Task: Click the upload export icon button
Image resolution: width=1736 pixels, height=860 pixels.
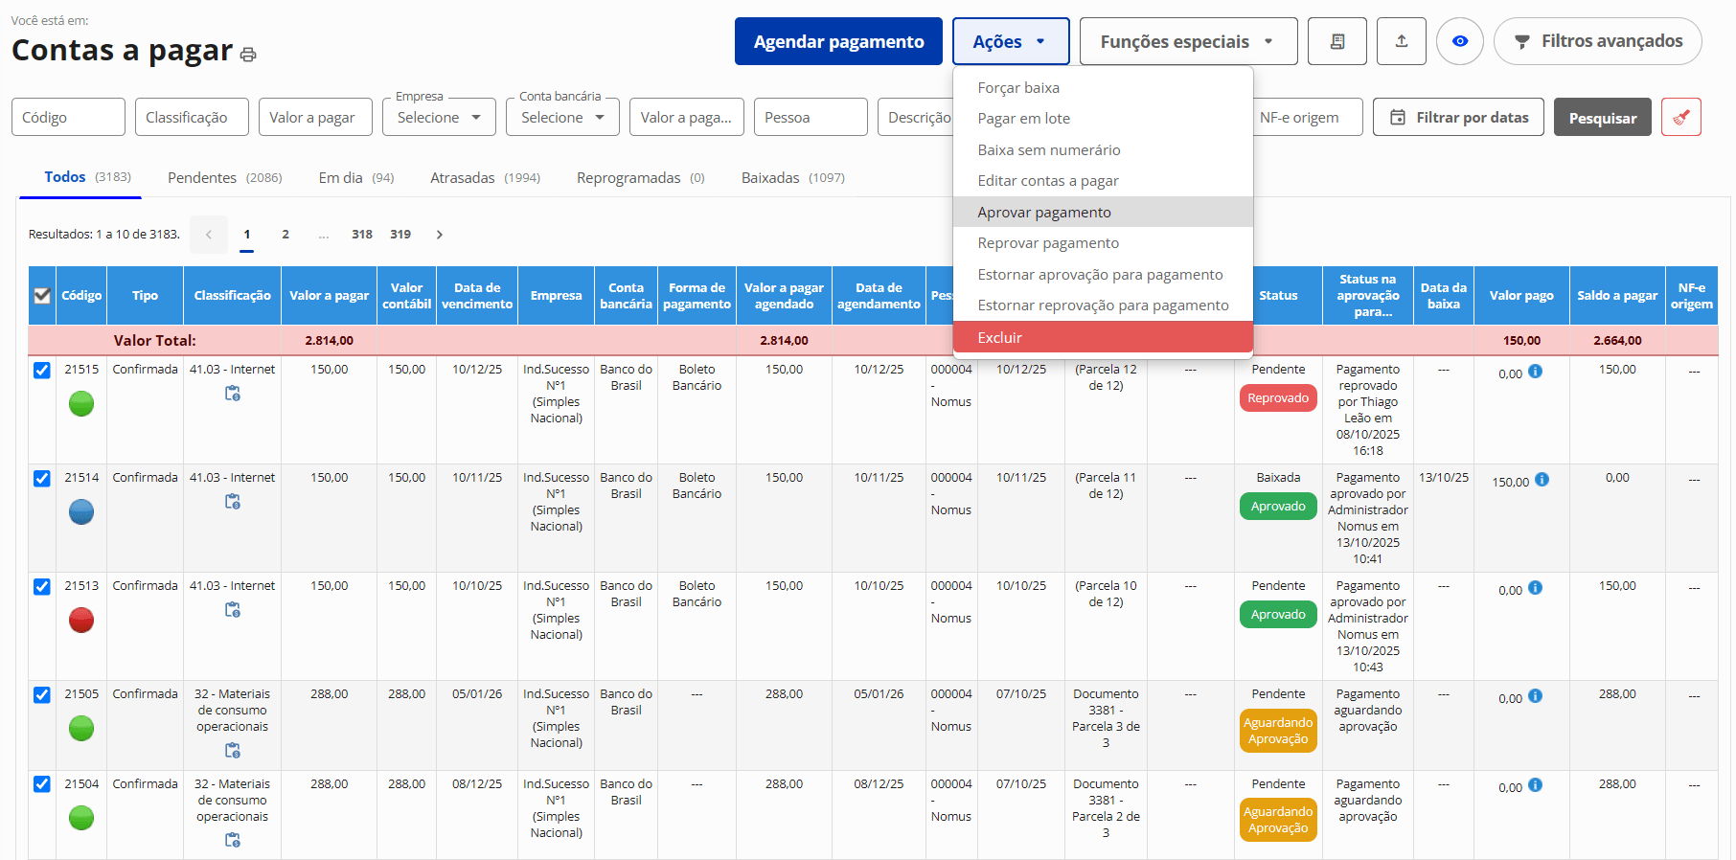Action: [1401, 41]
